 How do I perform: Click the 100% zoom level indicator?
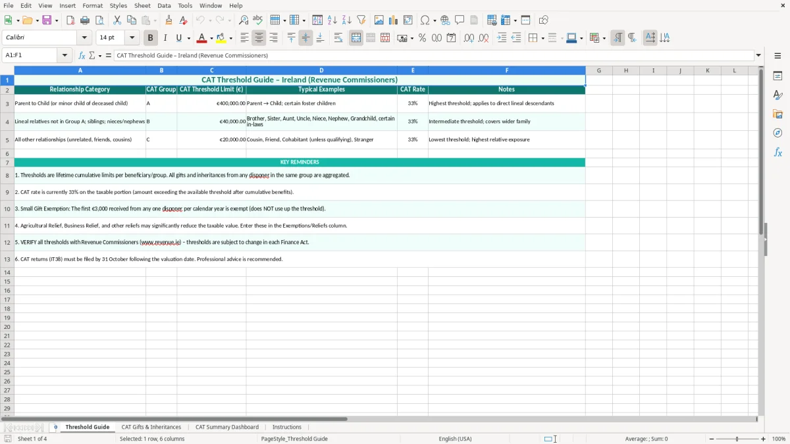click(x=778, y=439)
